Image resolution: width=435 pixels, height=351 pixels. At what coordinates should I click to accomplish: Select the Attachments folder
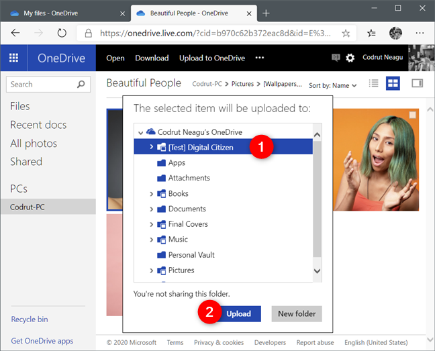coord(223,178)
